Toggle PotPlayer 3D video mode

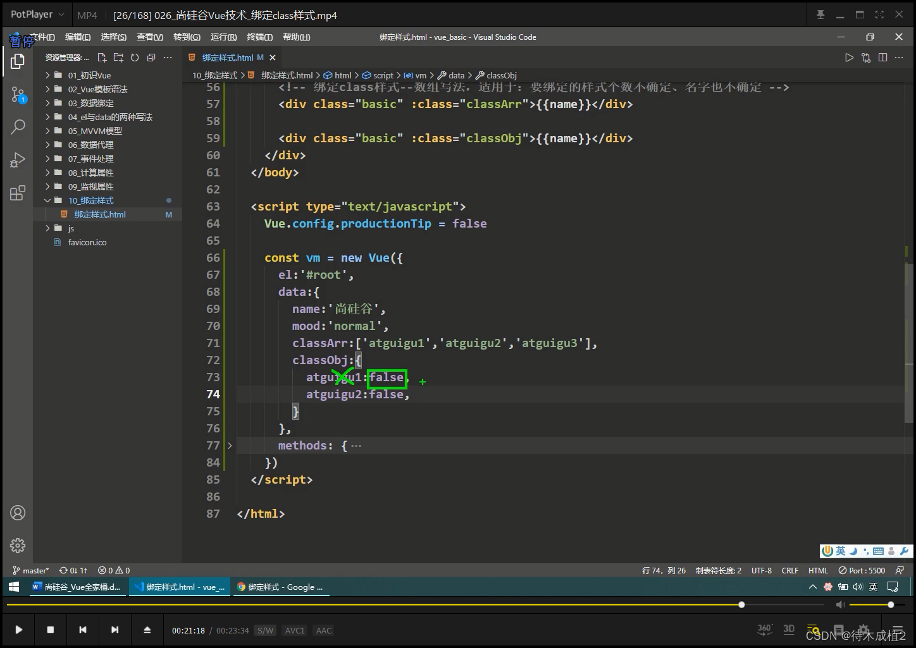point(789,629)
